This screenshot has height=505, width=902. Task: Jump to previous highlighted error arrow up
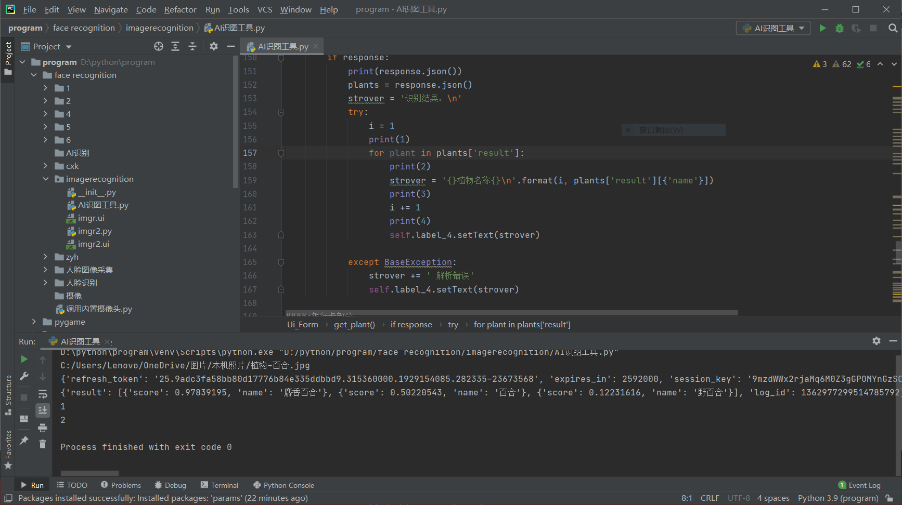click(880, 64)
